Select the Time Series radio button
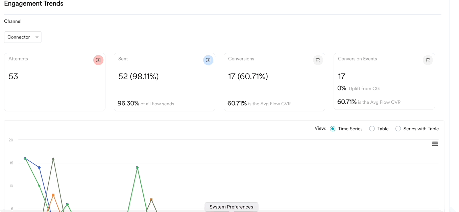This screenshot has width=459, height=212. pyautogui.click(x=332, y=129)
